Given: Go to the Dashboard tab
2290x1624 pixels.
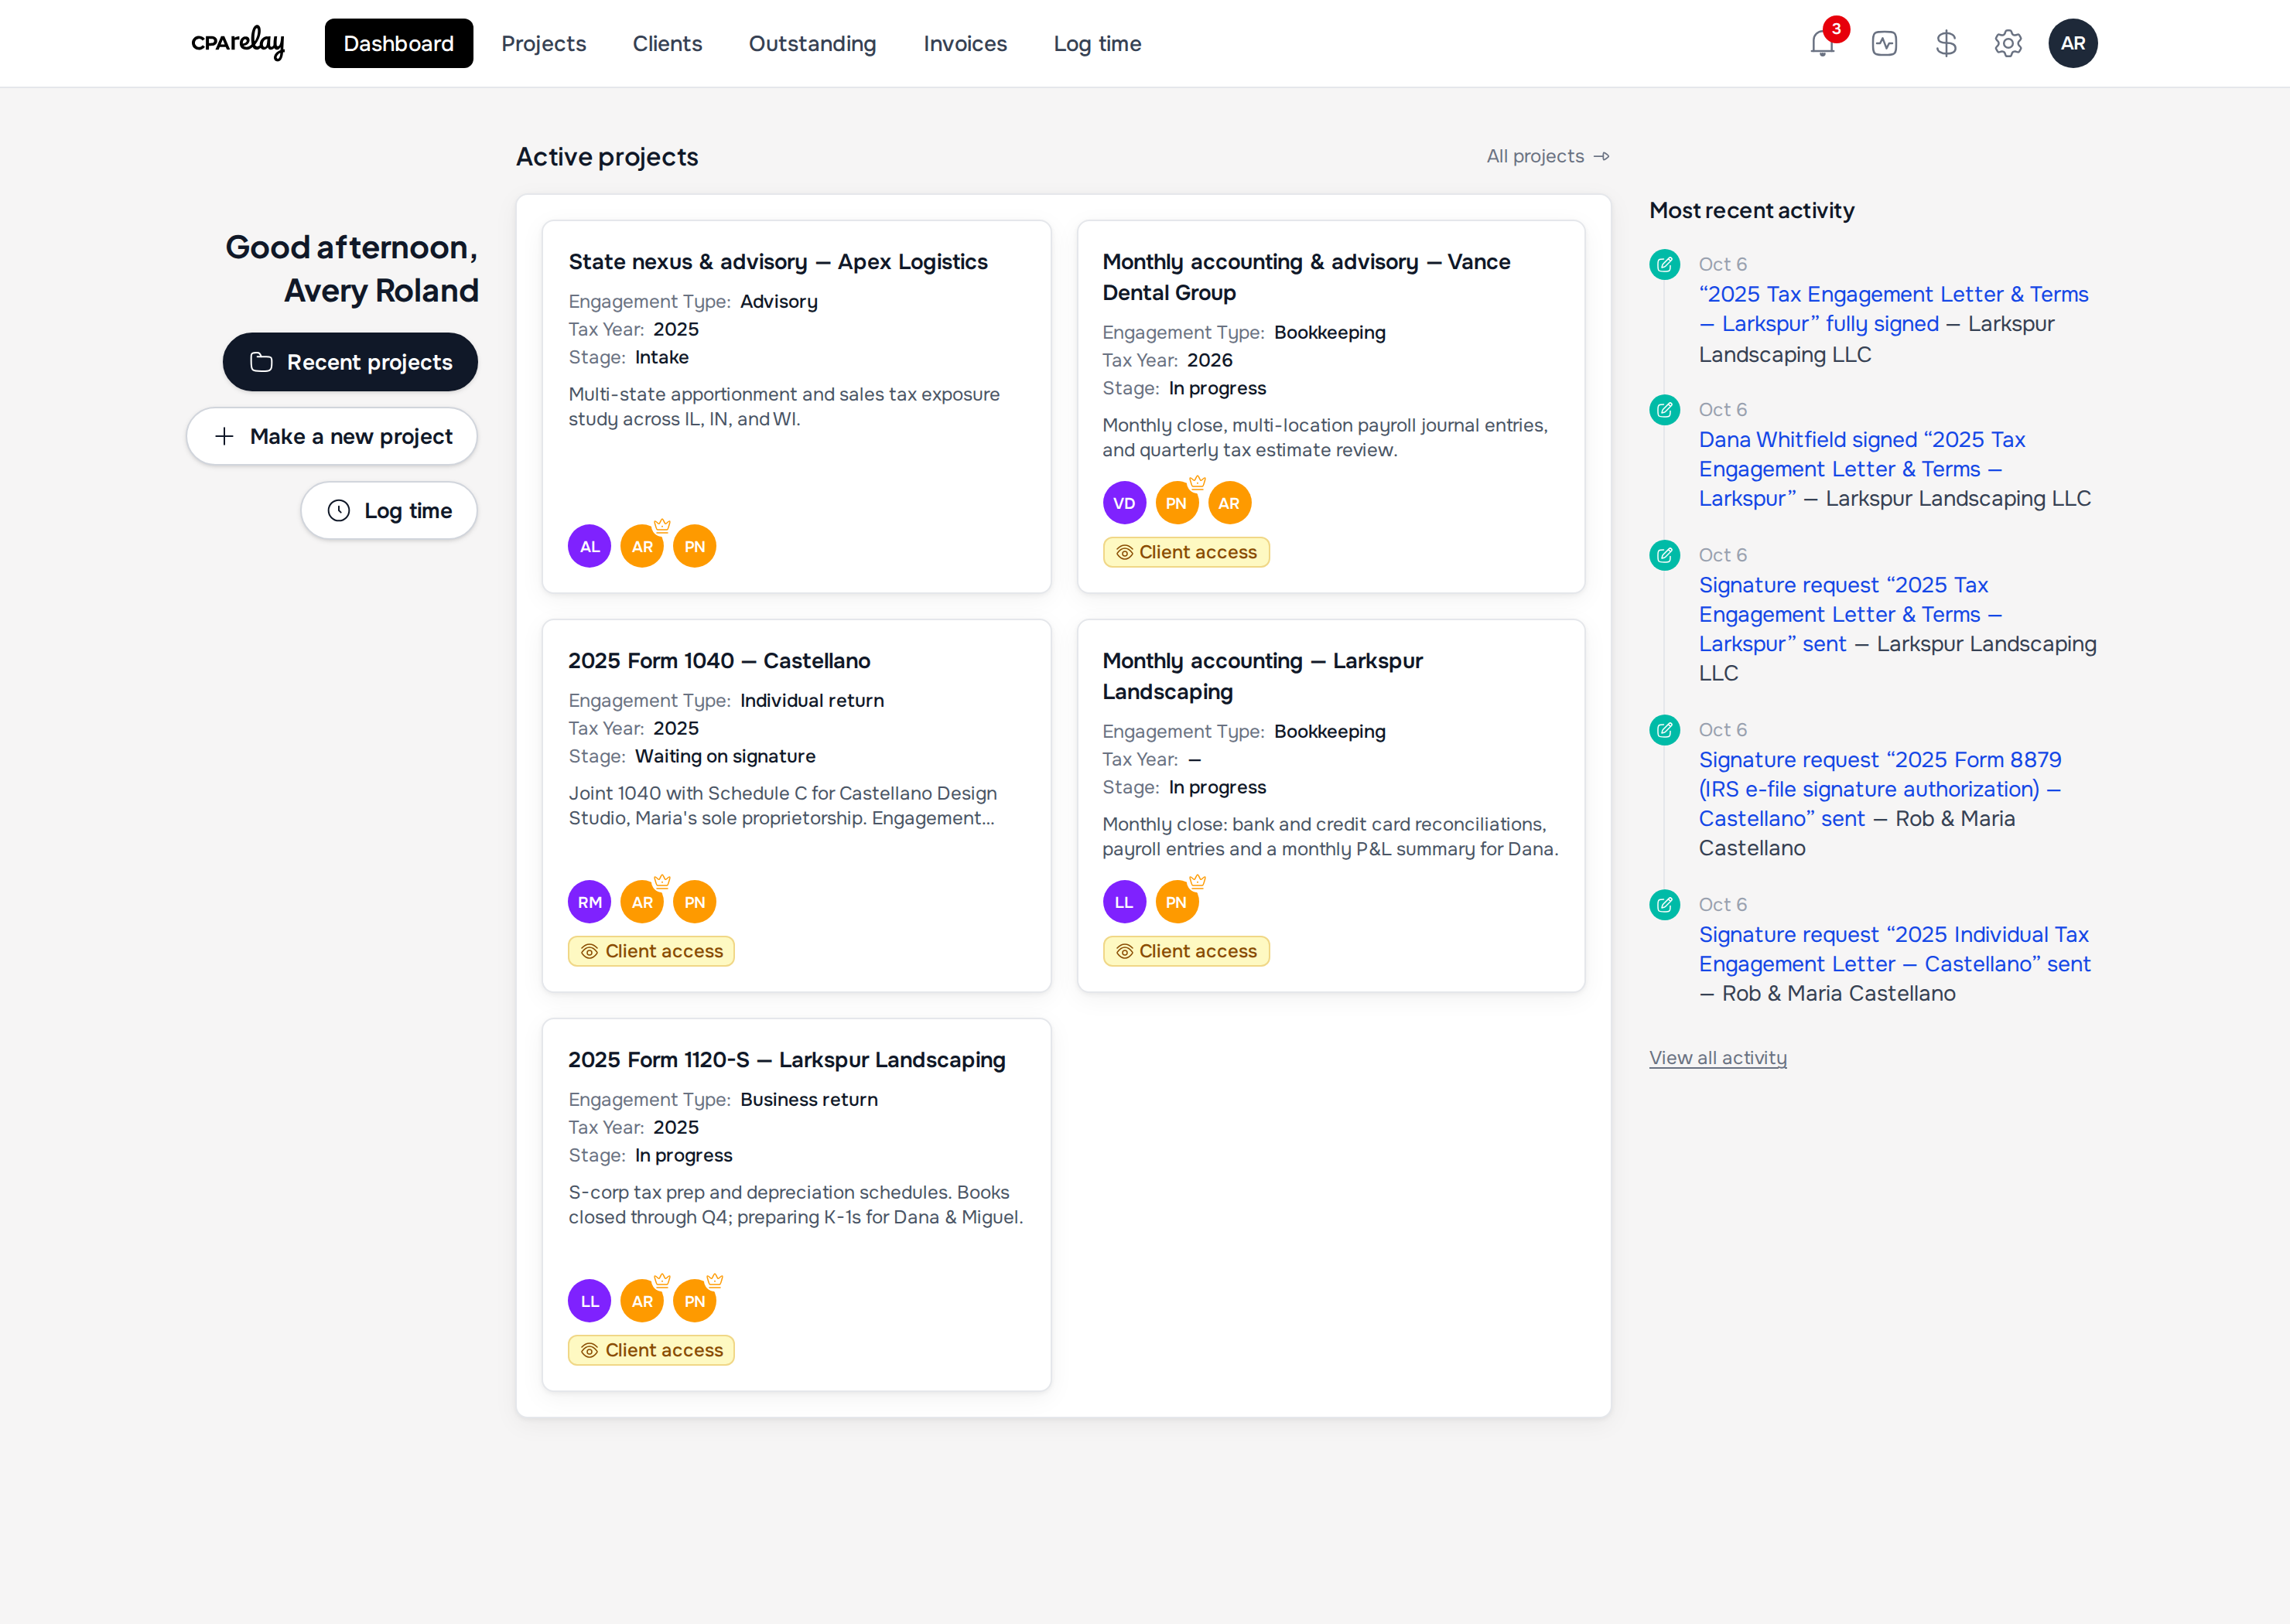Looking at the screenshot, I should 398,43.
